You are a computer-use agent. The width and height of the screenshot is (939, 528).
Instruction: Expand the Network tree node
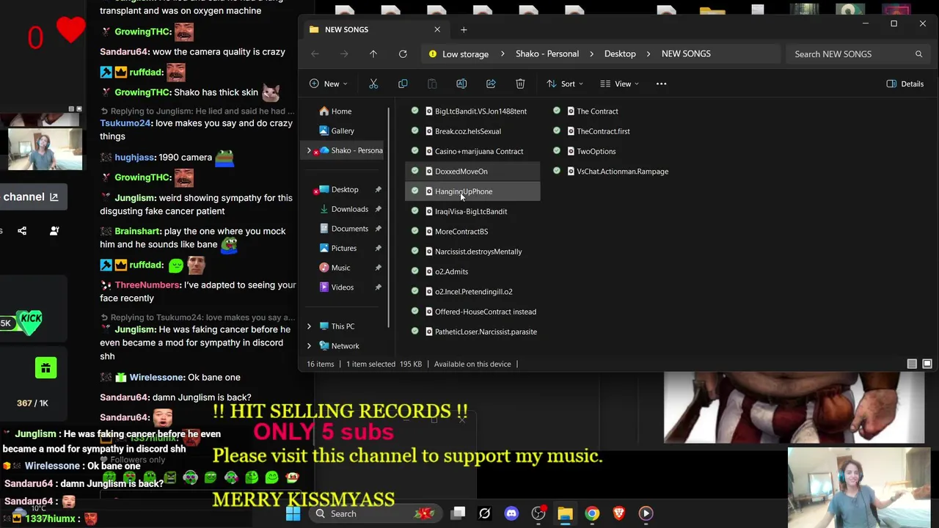pyautogui.click(x=309, y=346)
